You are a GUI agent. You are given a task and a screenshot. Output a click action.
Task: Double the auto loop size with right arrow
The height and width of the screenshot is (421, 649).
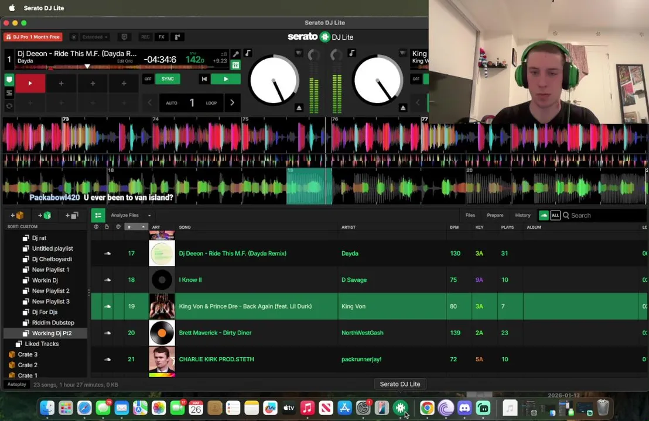(x=232, y=103)
